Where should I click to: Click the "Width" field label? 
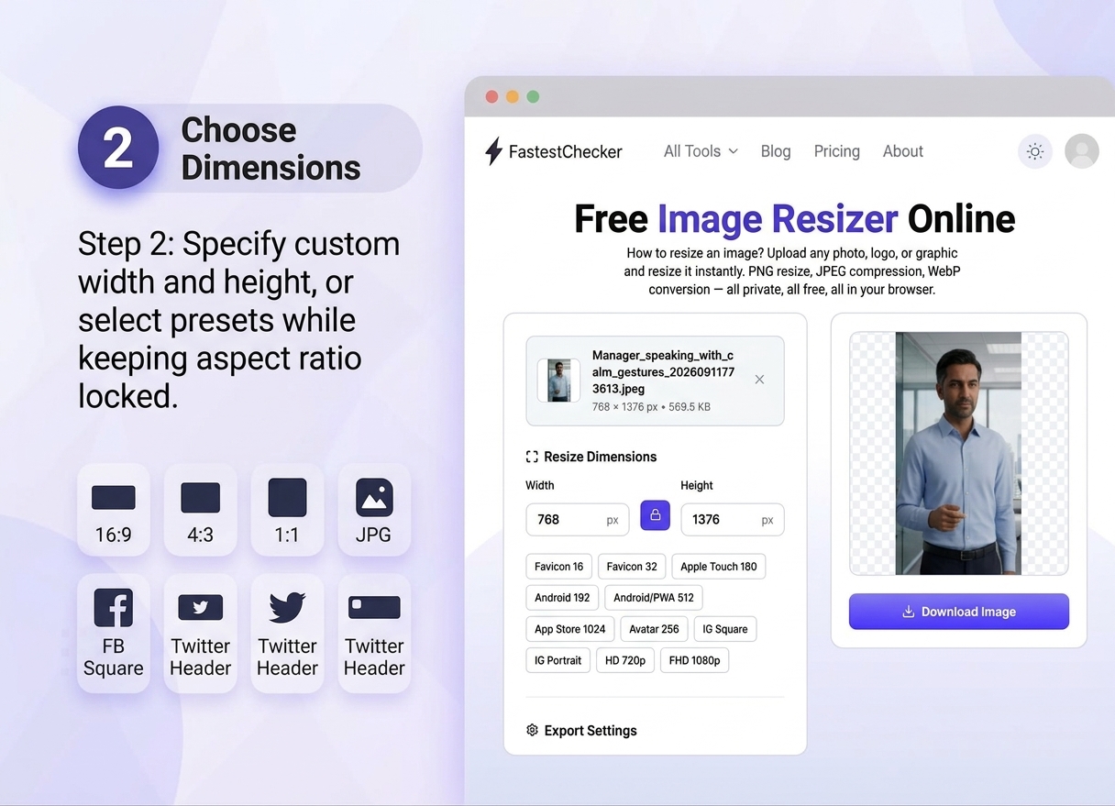(x=540, y=485)
